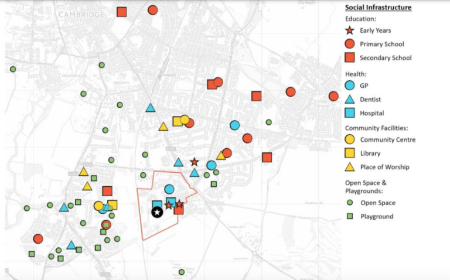Select the green open space marker with red outline
This screenshot has height=280, width=450.
coord(106,224)
